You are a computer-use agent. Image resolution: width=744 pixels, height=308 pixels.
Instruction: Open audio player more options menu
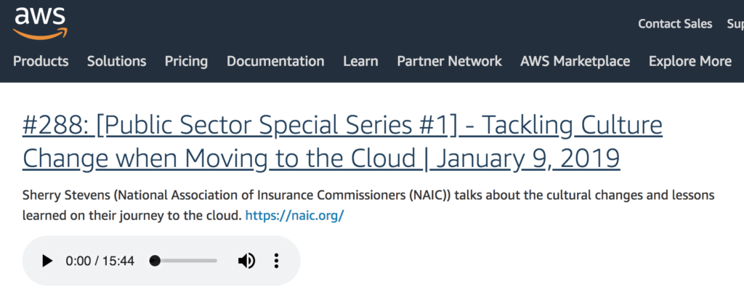click(276, 261)
